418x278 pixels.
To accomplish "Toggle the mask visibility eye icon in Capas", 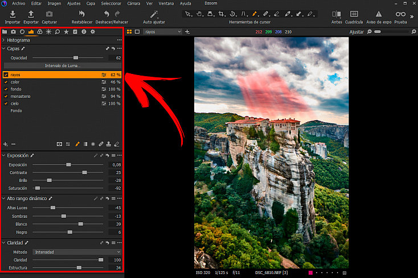I will 59,144.
